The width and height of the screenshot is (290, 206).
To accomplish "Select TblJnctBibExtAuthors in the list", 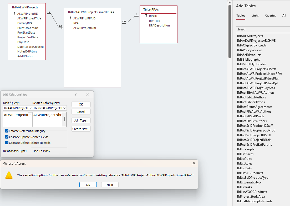I will [251, 97].
